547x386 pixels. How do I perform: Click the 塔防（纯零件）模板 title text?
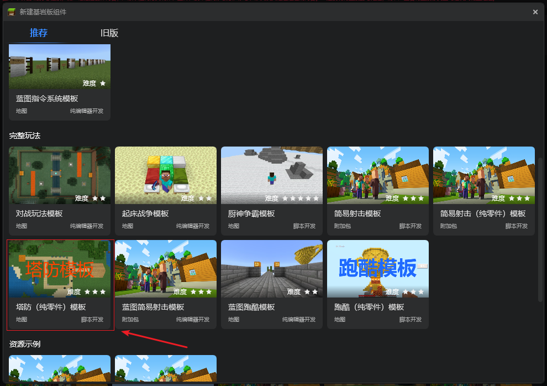[x=51, y=307]
